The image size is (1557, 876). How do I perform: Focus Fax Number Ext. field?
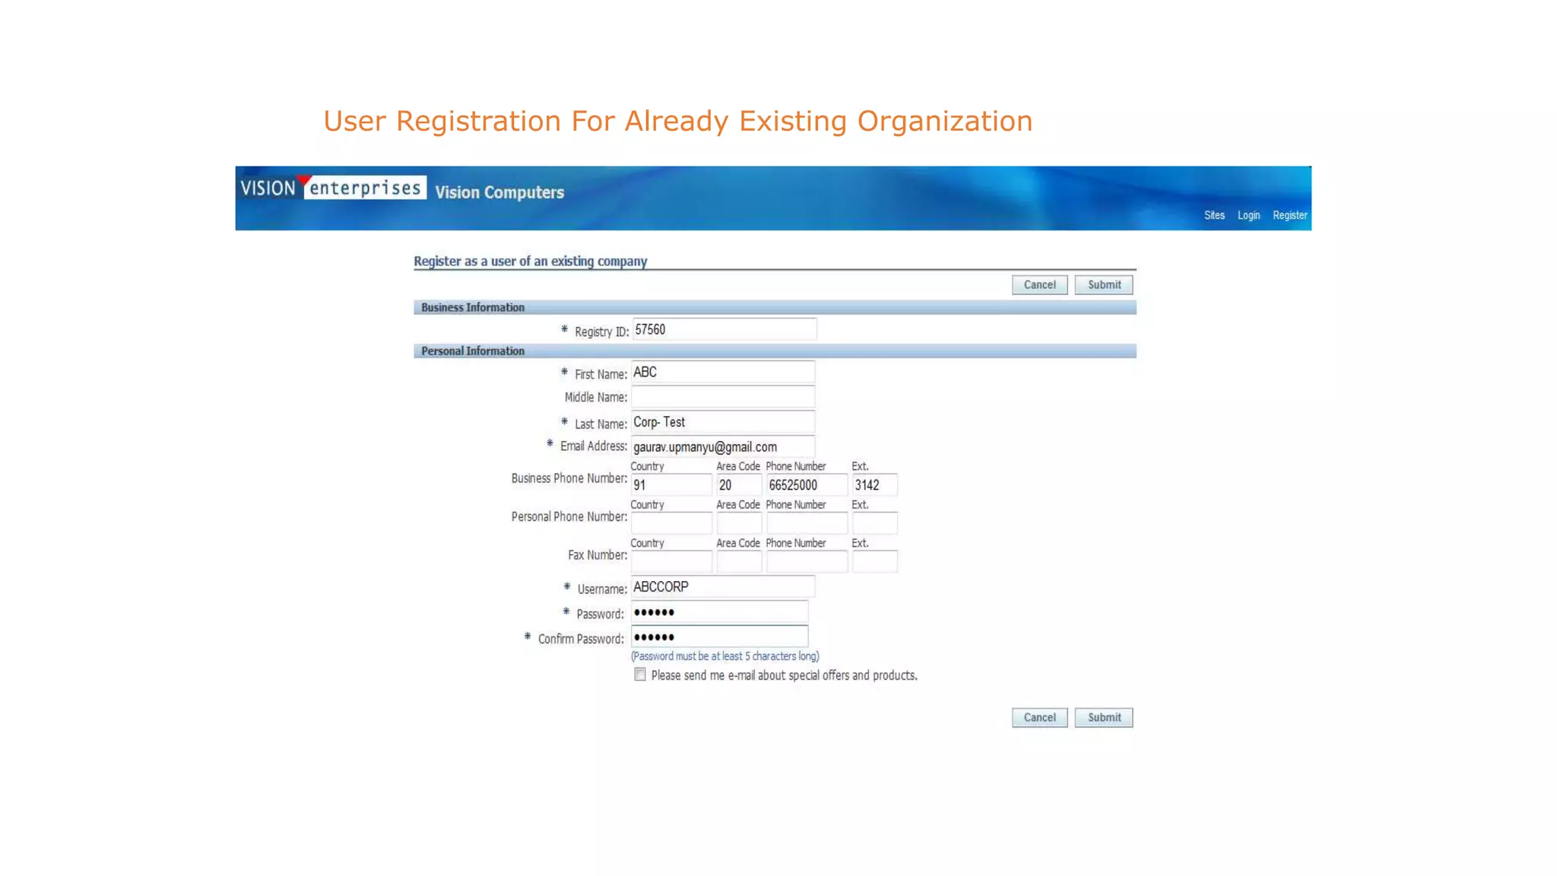[x=875, y=561]
